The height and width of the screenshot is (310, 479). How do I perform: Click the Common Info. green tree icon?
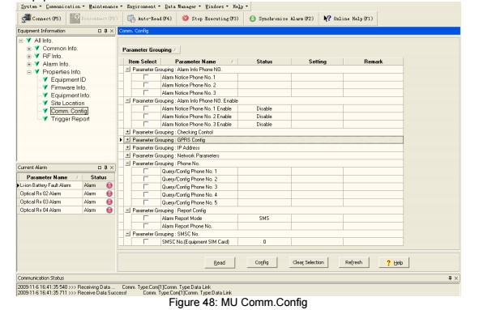[x=37, y=49]
